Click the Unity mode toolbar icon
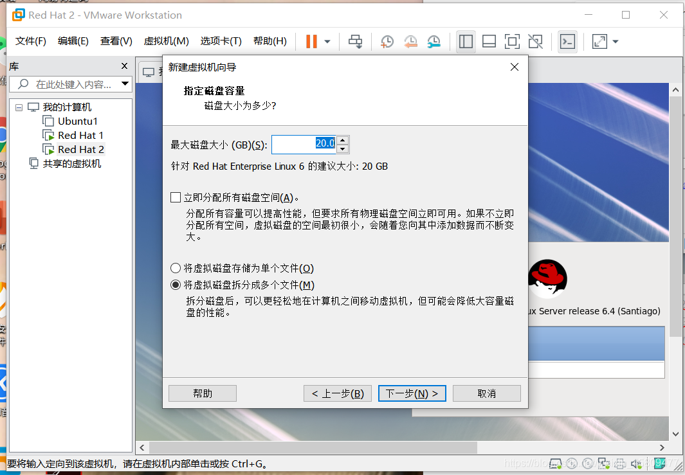 click(535, 42)
